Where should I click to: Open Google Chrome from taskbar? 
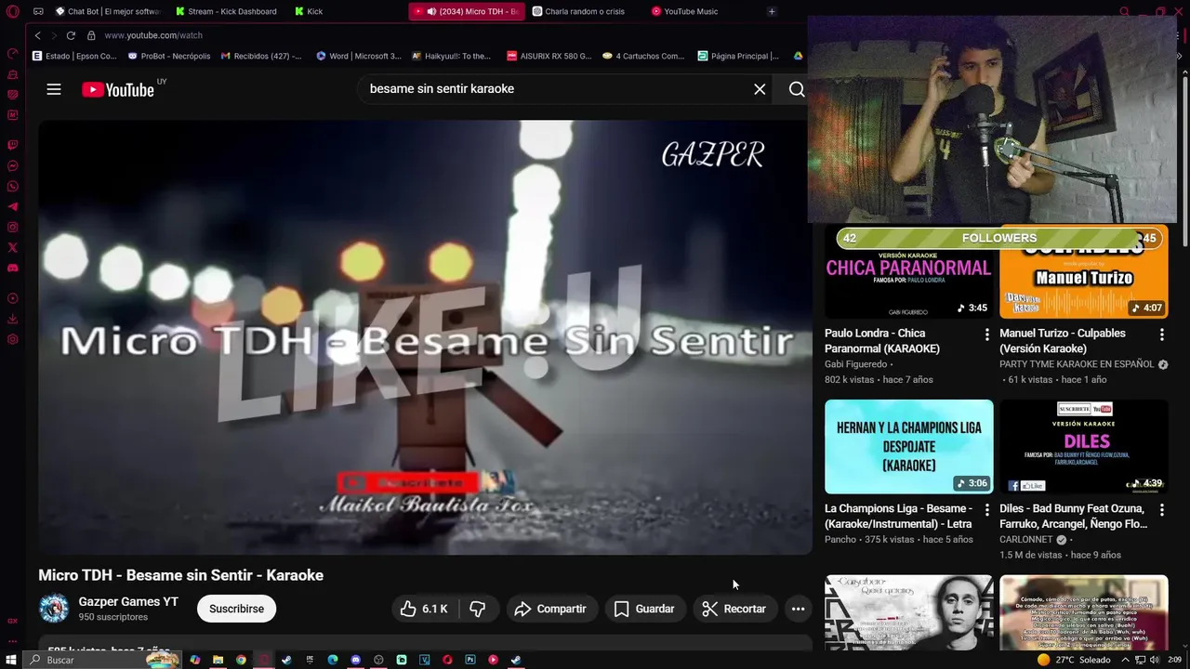point(241,660)
